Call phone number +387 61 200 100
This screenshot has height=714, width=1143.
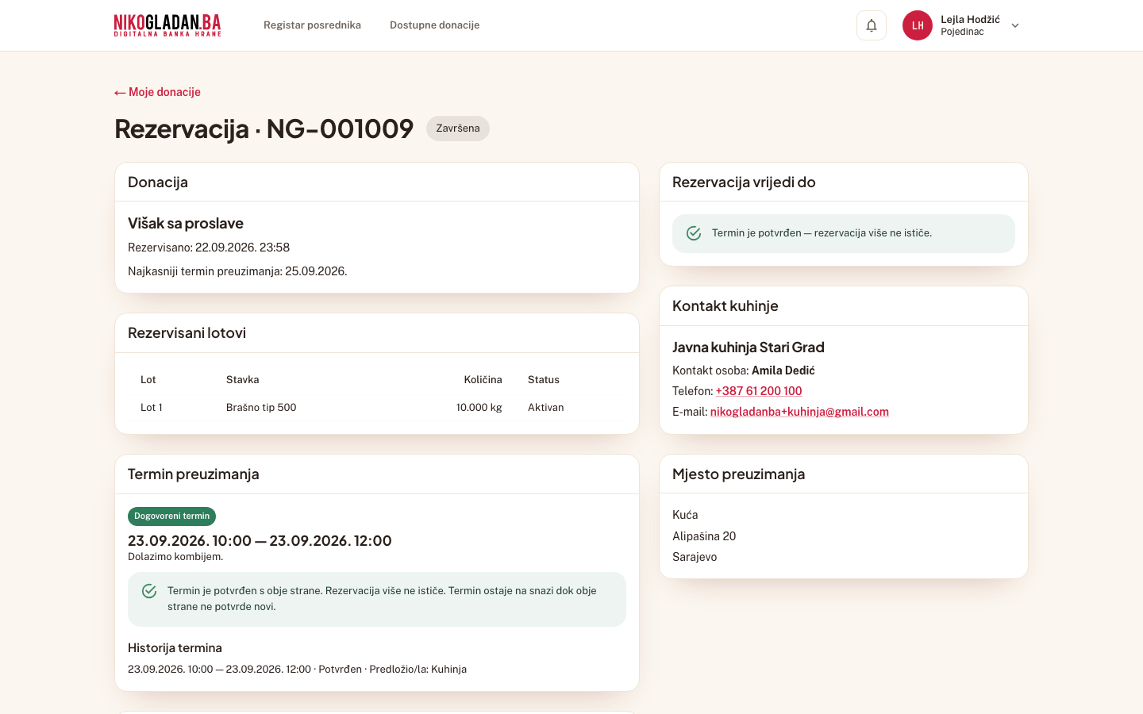759,391
